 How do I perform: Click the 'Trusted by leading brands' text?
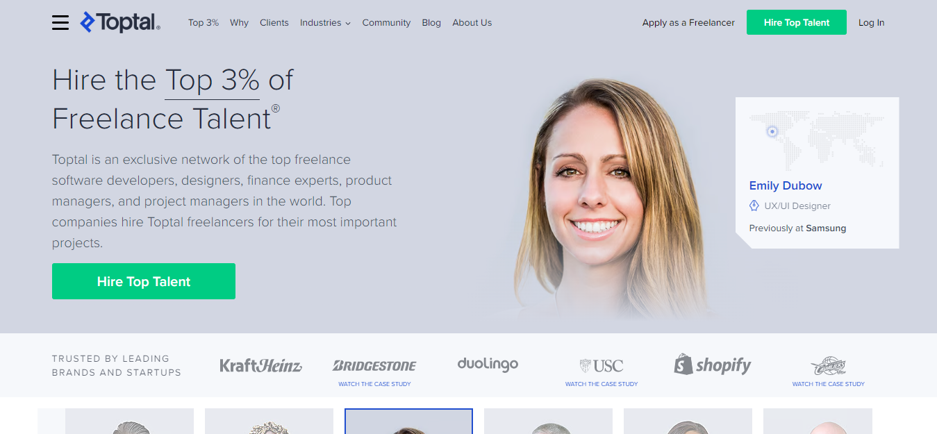[x=117, y=365]
